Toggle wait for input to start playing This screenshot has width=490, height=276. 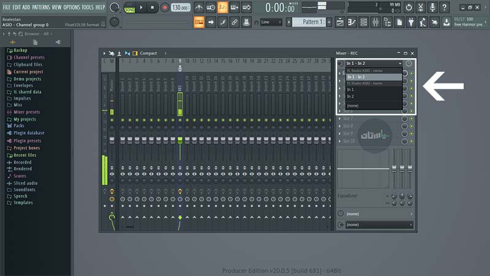(211, 7)
